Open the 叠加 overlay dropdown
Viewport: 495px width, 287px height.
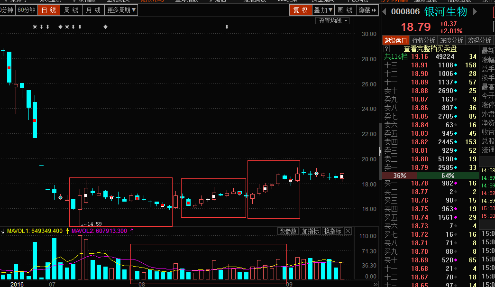click(x=323, y=10)
